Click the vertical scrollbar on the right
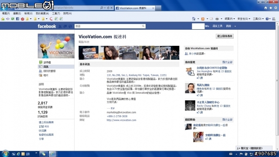Viewport: 279px width, 157px height. (x=277, y=80)
